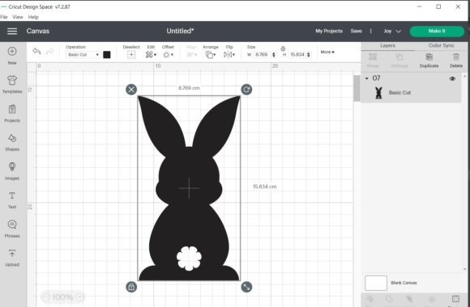470x307 pixels.
Task: Click the canvas vertical scrollbar
Action: pyautogui.click(x=357, y=88)
